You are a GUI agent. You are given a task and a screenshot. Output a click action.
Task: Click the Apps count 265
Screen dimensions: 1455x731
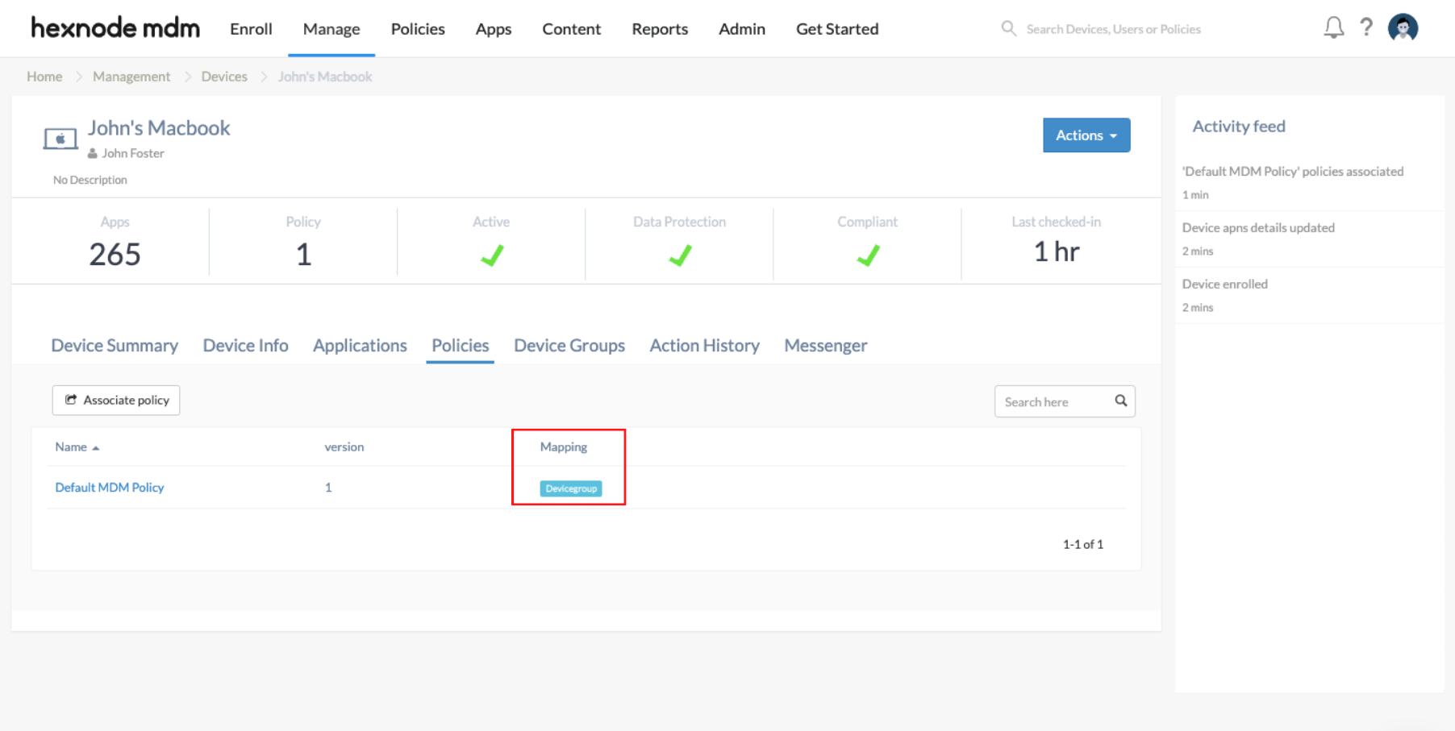(x=115, y=255)
